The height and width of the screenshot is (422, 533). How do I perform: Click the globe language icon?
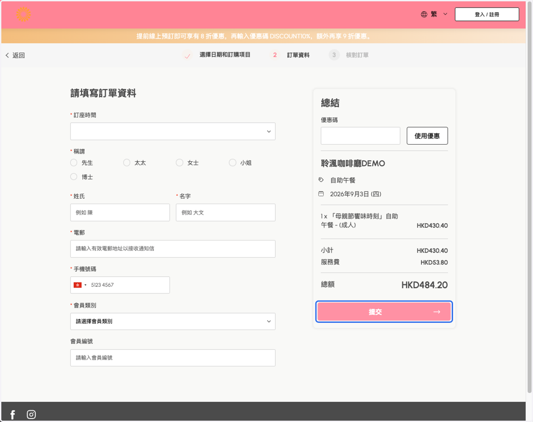(424, 14)
